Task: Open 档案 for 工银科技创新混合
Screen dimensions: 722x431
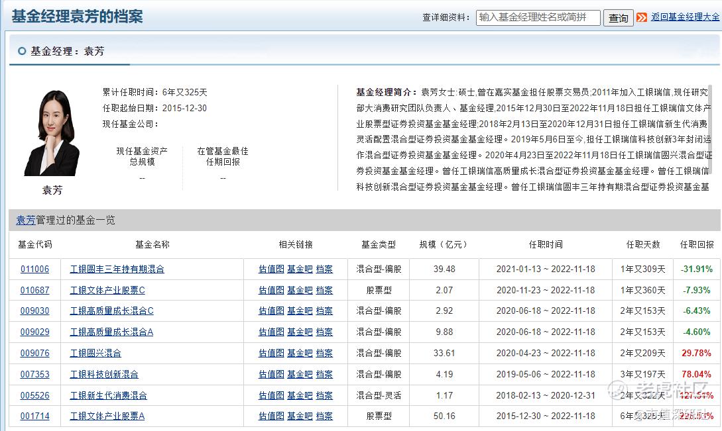Action: pos(324,375)
